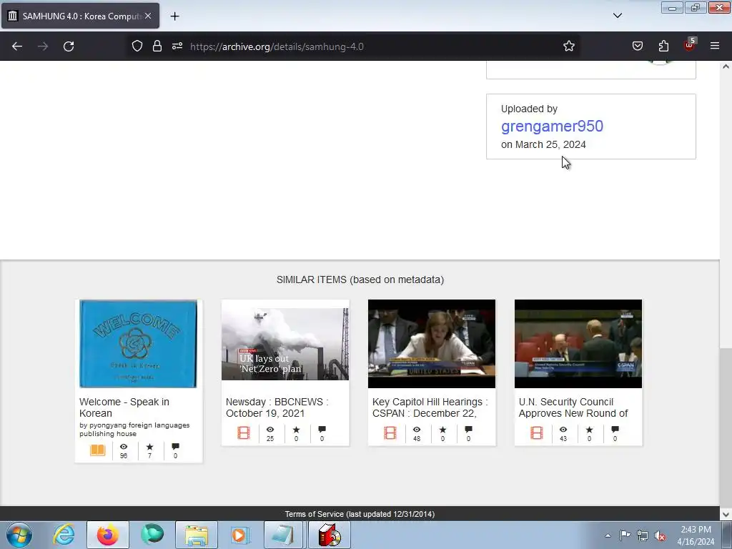The image size is (732, 549).
Task: Click Welcome - Speak in Korean title
Action: [124, 407]
